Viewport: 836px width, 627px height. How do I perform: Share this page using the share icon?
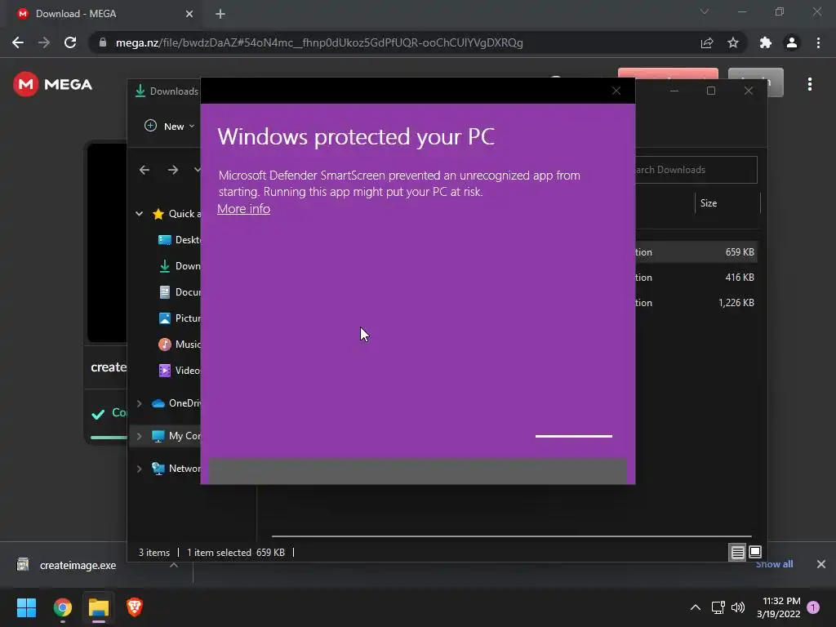[x=707, y=42]
